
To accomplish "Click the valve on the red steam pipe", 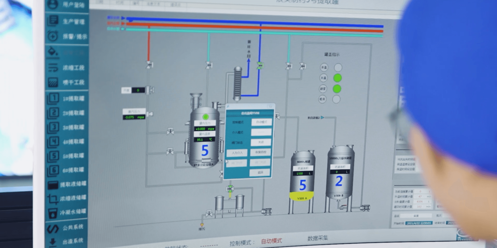I will [149, 65].
